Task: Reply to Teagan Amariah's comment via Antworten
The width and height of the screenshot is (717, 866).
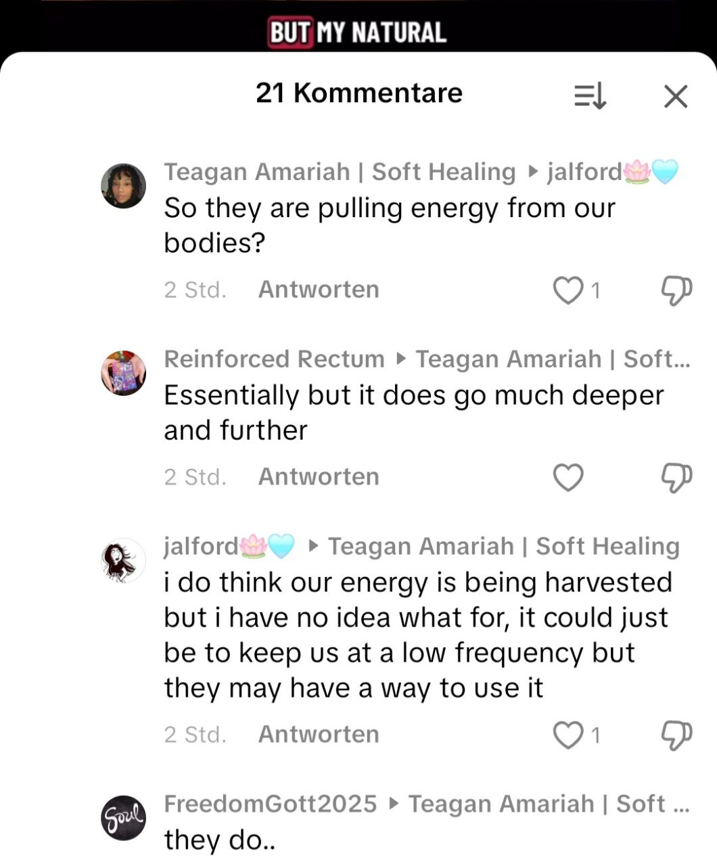Action: 319,290
